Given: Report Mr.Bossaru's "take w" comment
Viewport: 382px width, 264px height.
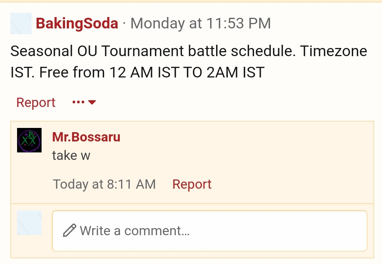Looking at the screenshot, I should [x=192, y=184].
